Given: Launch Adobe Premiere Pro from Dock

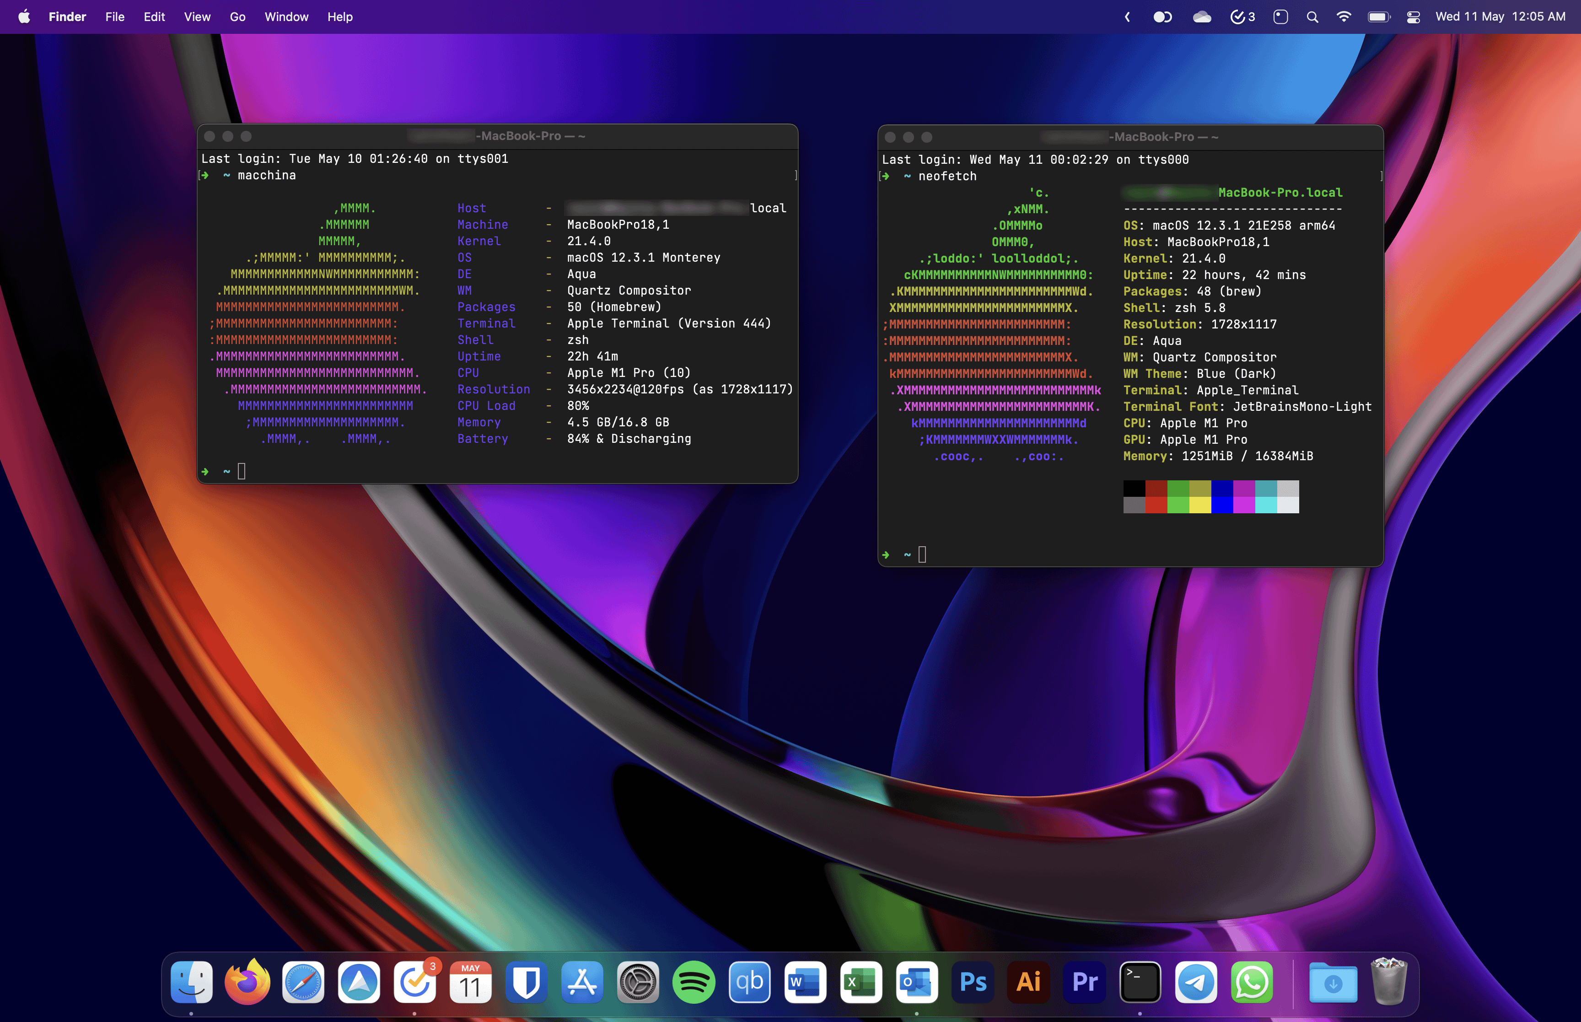Looking at the screenshot, I should [x=1085, y=982].
